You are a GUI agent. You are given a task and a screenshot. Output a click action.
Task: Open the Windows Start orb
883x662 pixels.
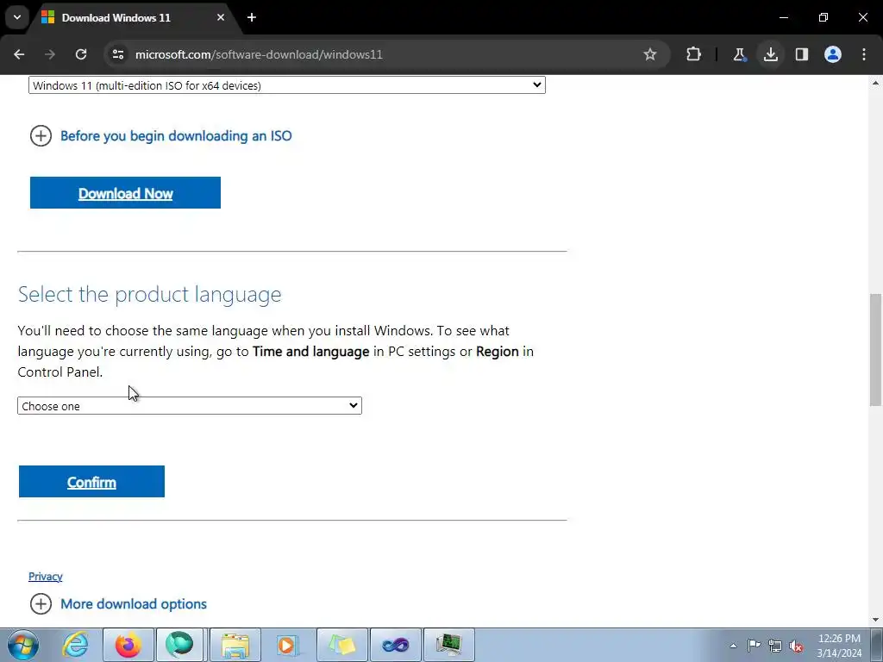point(23,645)
